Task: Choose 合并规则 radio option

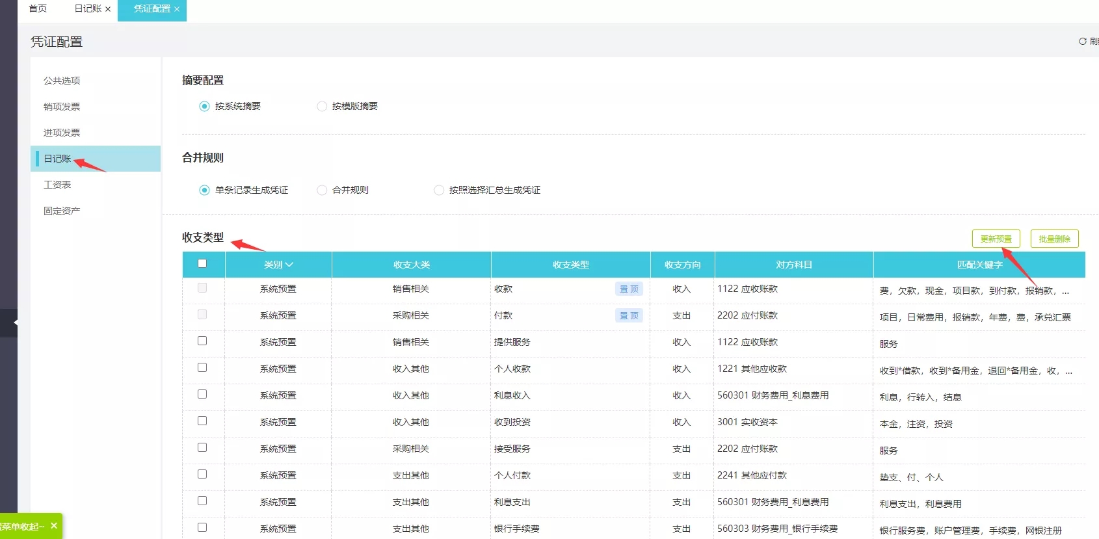Action: click(322, 190)
